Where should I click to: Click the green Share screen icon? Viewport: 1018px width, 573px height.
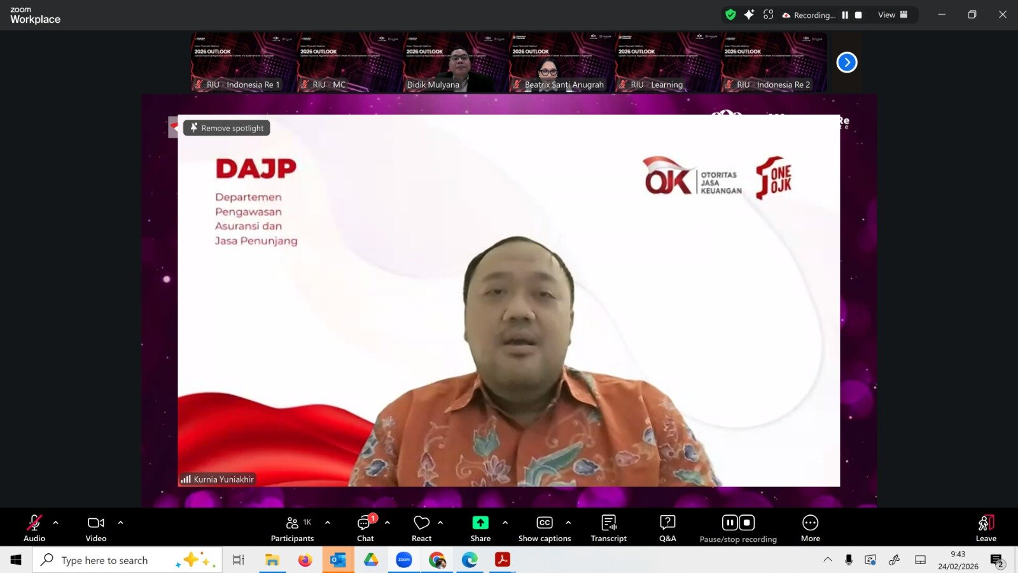pos(480,523)
